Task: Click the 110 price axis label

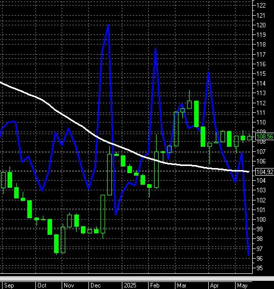Action: point(261,122)
